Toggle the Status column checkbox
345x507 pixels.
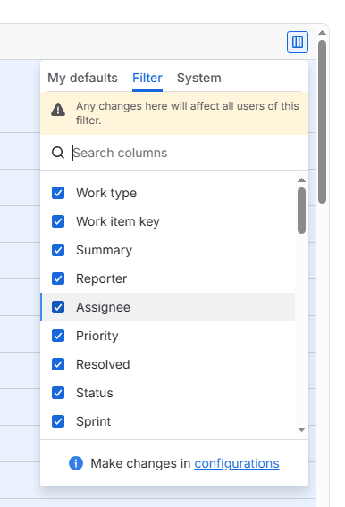pyautogui.click(x=58, y=393)
